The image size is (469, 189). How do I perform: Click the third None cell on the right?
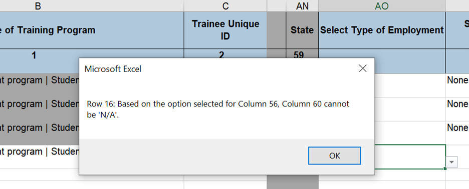point(457,128)
